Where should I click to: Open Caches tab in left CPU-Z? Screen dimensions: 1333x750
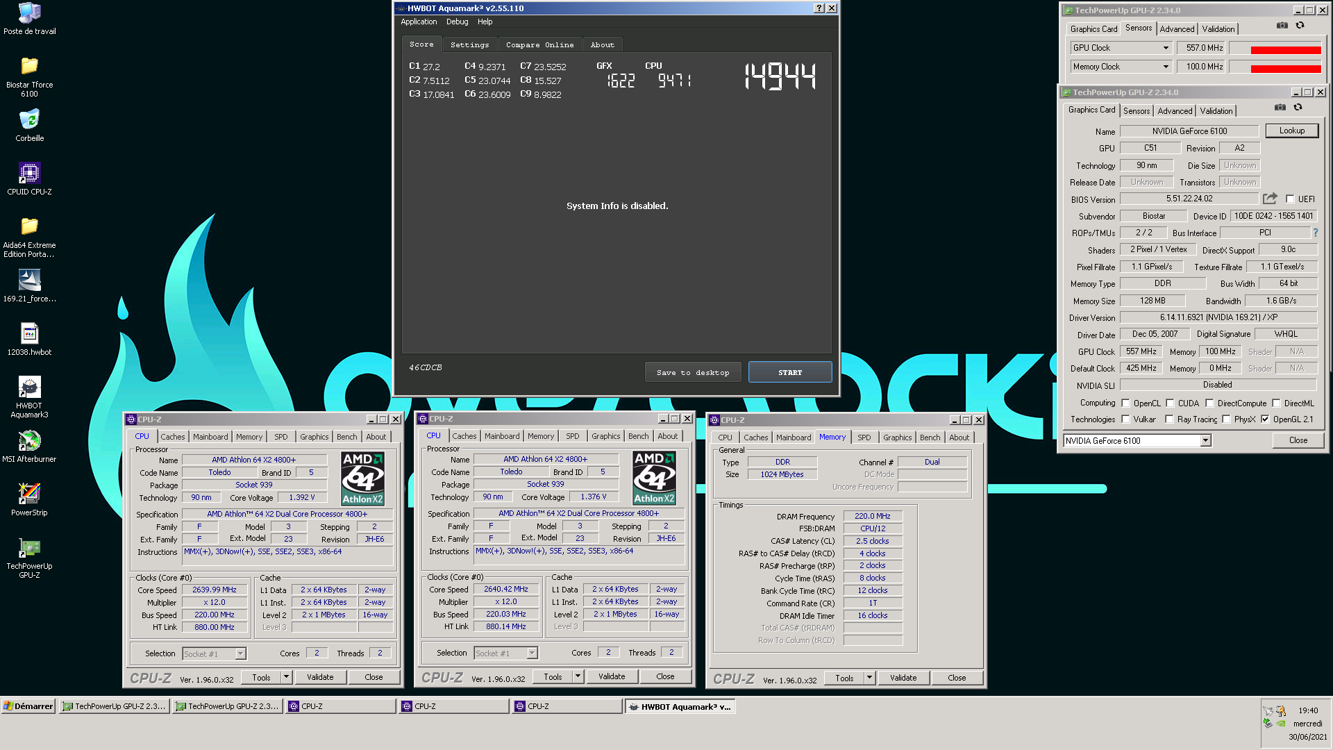pyautogui.click(x=173, y=437)
